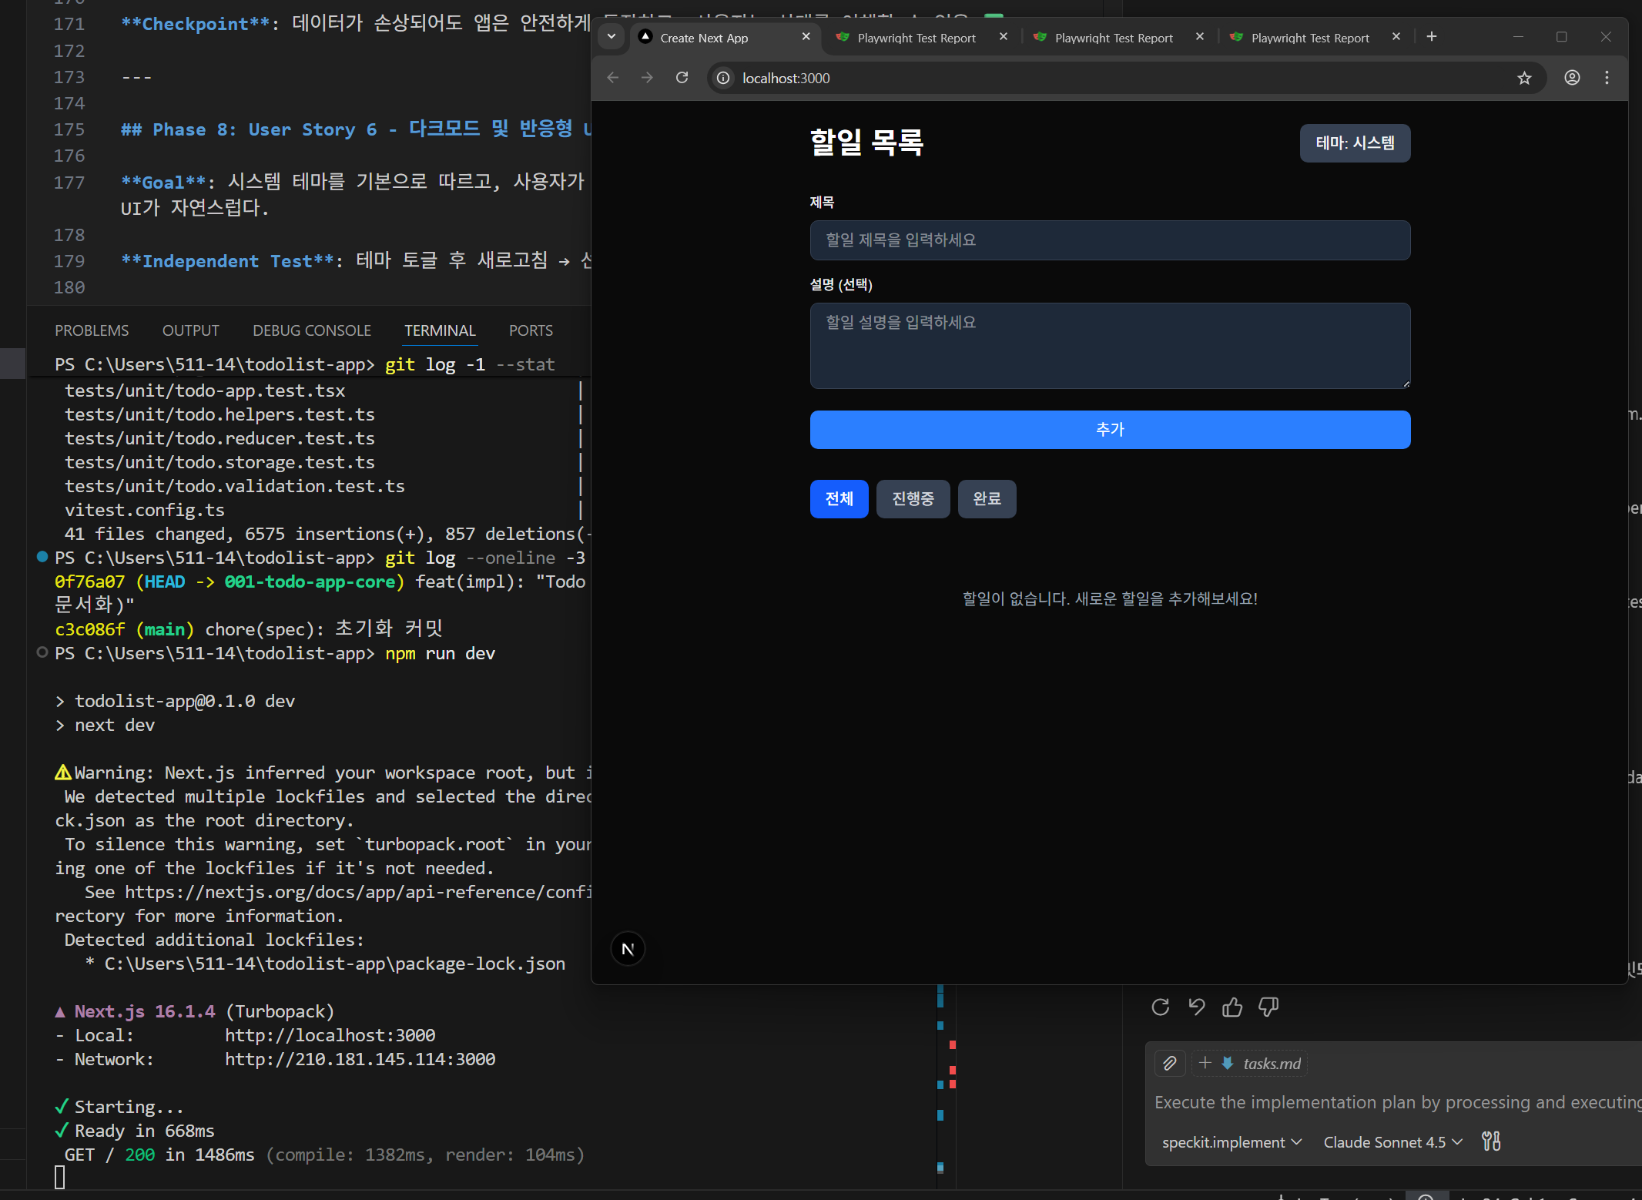Open the browser profile icon
The height and width of the screenshot is (1200, 1642).
[1572, 78]
